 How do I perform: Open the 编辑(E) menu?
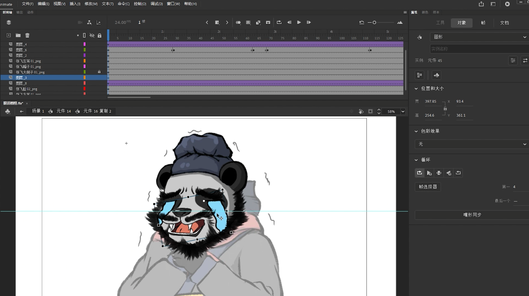tap(43, 4)
